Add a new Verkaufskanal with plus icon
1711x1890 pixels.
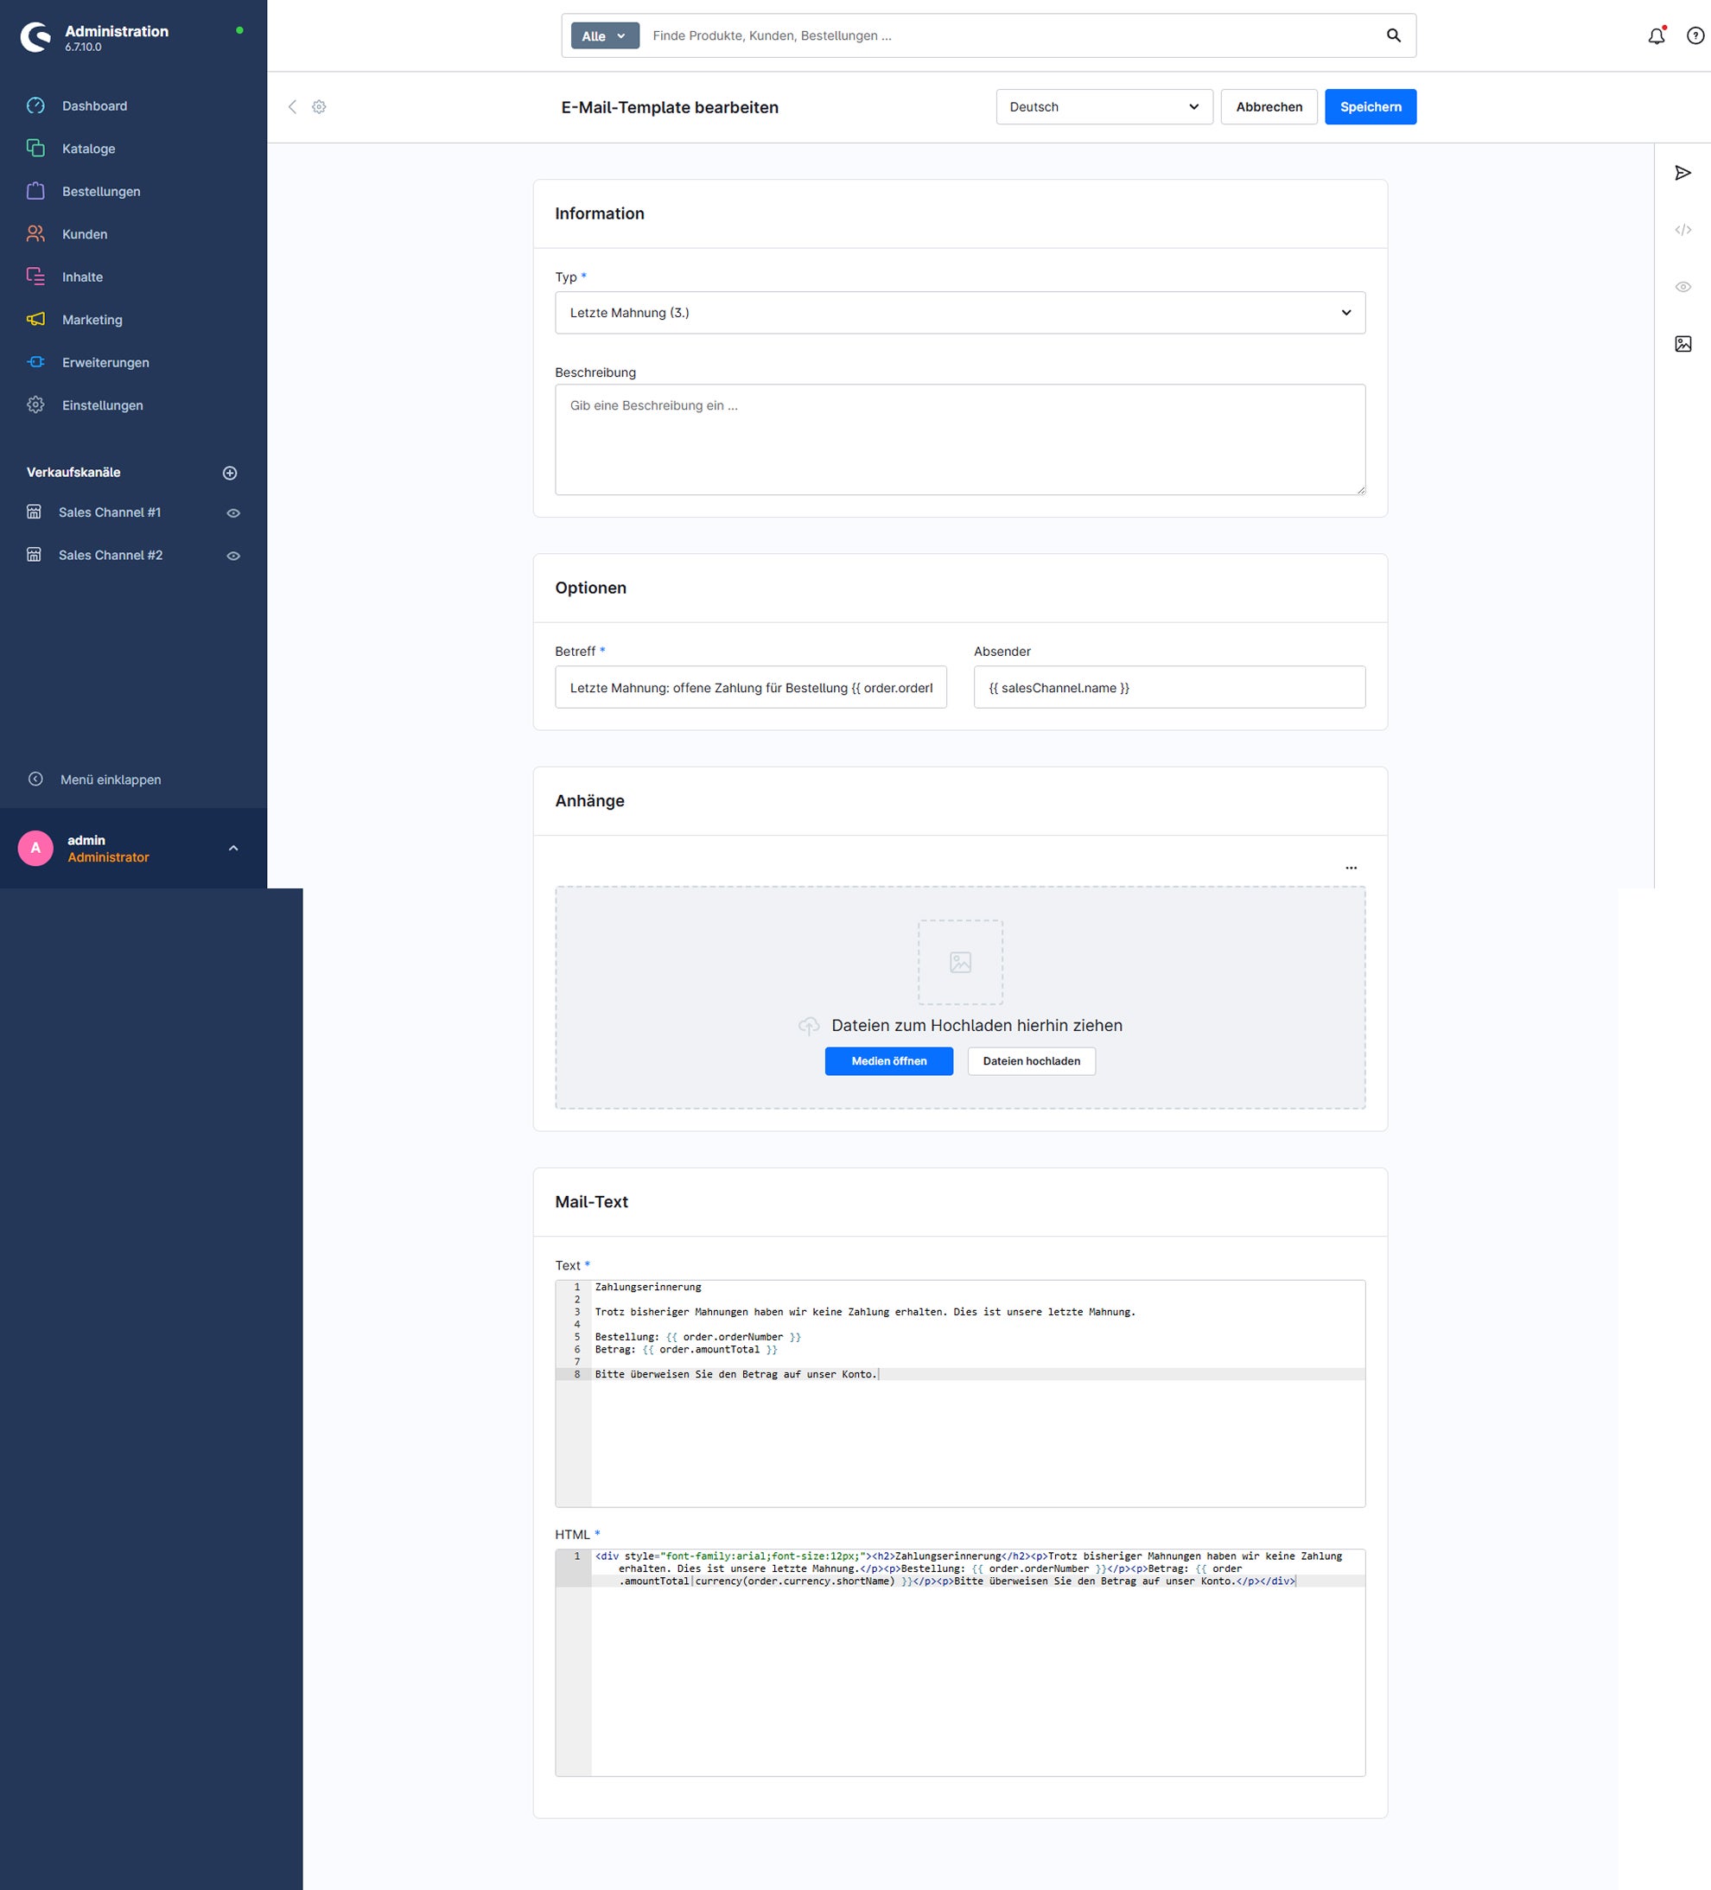(x=230, y=473)
